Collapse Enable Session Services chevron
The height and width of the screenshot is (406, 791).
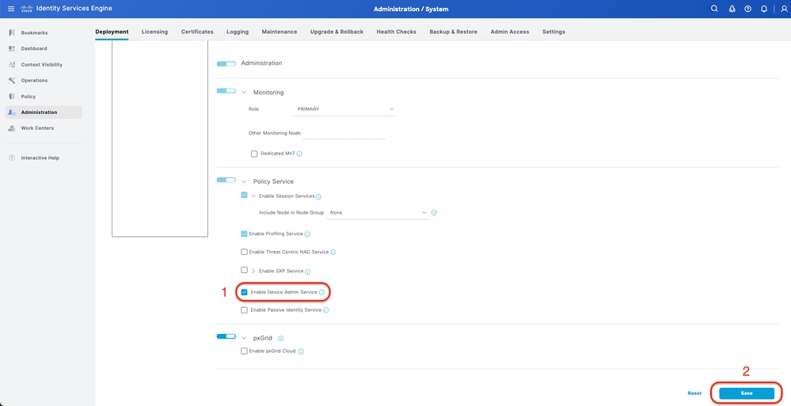coord(253,195)
